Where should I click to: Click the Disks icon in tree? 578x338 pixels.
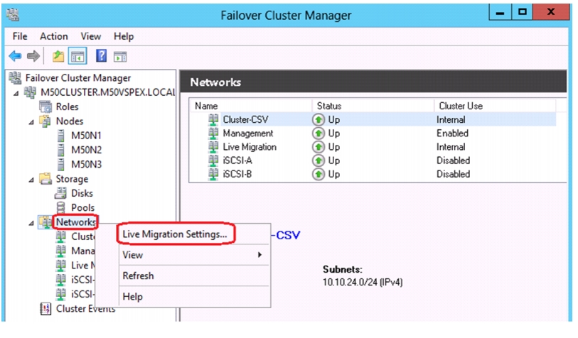click(61, 193)
